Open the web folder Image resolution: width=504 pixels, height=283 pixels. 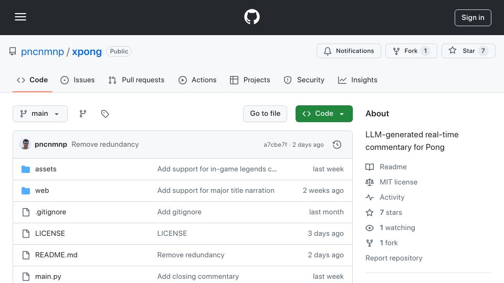42,191
